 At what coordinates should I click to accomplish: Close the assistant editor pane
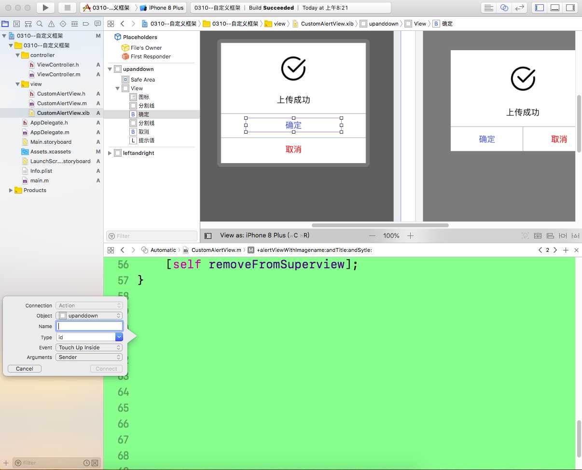coord(576,250)
